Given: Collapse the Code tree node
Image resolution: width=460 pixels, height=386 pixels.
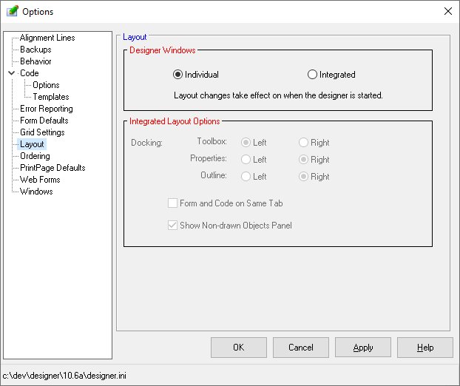Looking at the screenshot, I should [x=11, y=73].
